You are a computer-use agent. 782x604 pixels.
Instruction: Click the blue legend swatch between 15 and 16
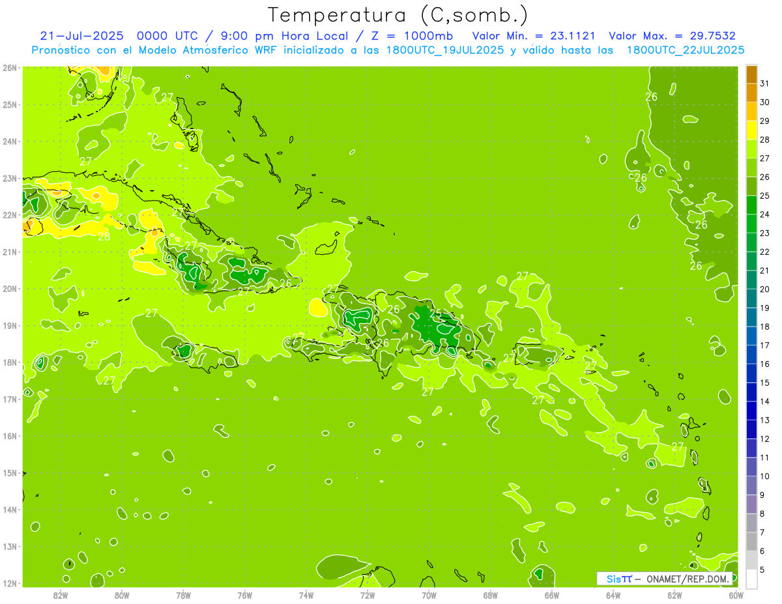point(751,373)
